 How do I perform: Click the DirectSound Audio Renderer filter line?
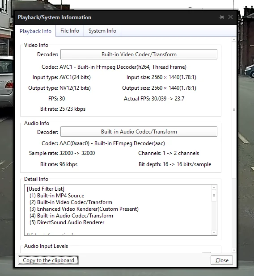pos(67,222)
